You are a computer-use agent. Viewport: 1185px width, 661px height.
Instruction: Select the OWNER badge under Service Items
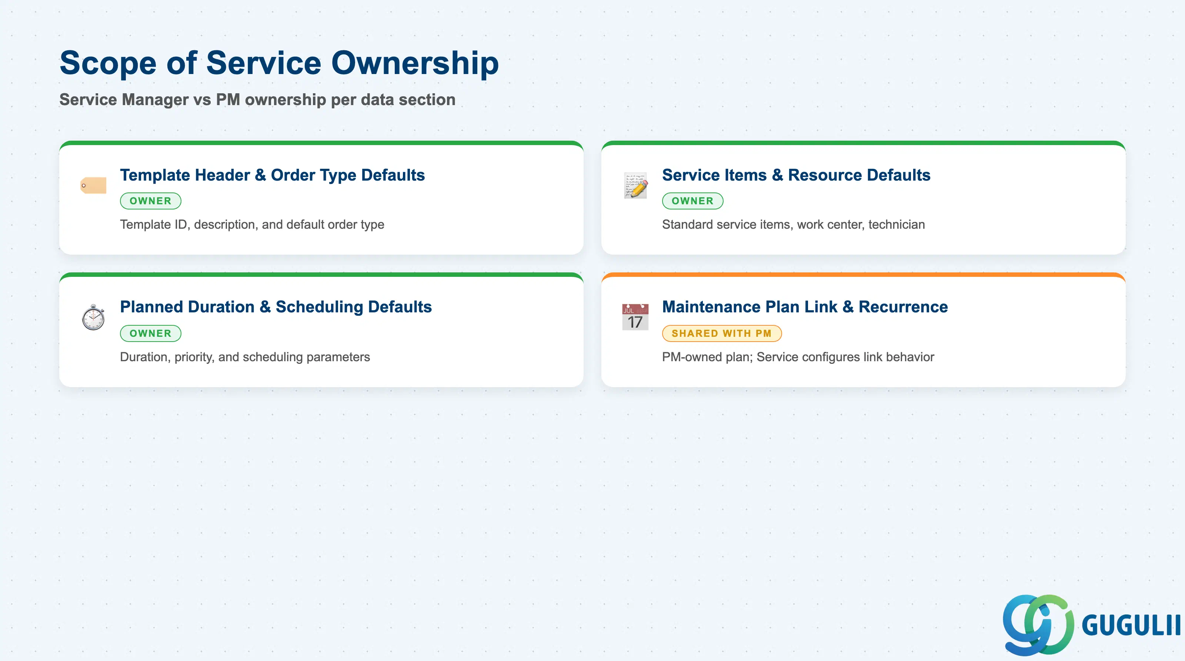(x=692, y=201)
